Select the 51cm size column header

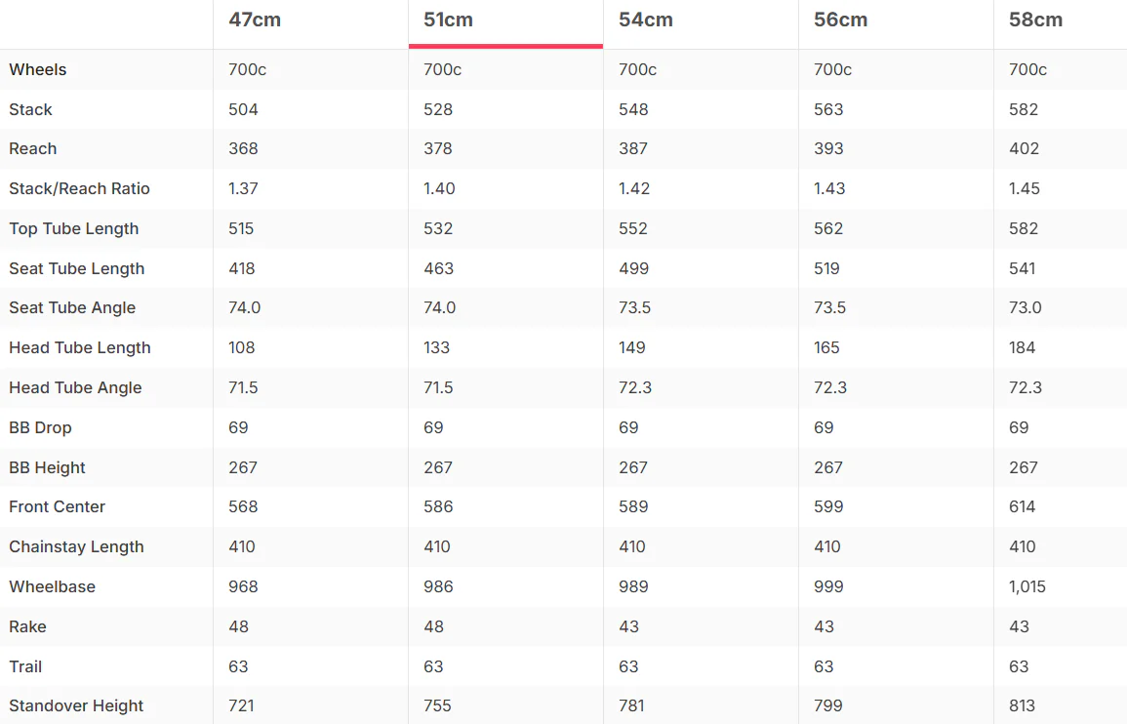[x=448, y=20]
